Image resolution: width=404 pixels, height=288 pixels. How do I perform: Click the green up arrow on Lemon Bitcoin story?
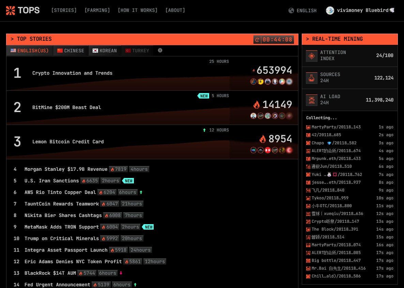[204, 130]
